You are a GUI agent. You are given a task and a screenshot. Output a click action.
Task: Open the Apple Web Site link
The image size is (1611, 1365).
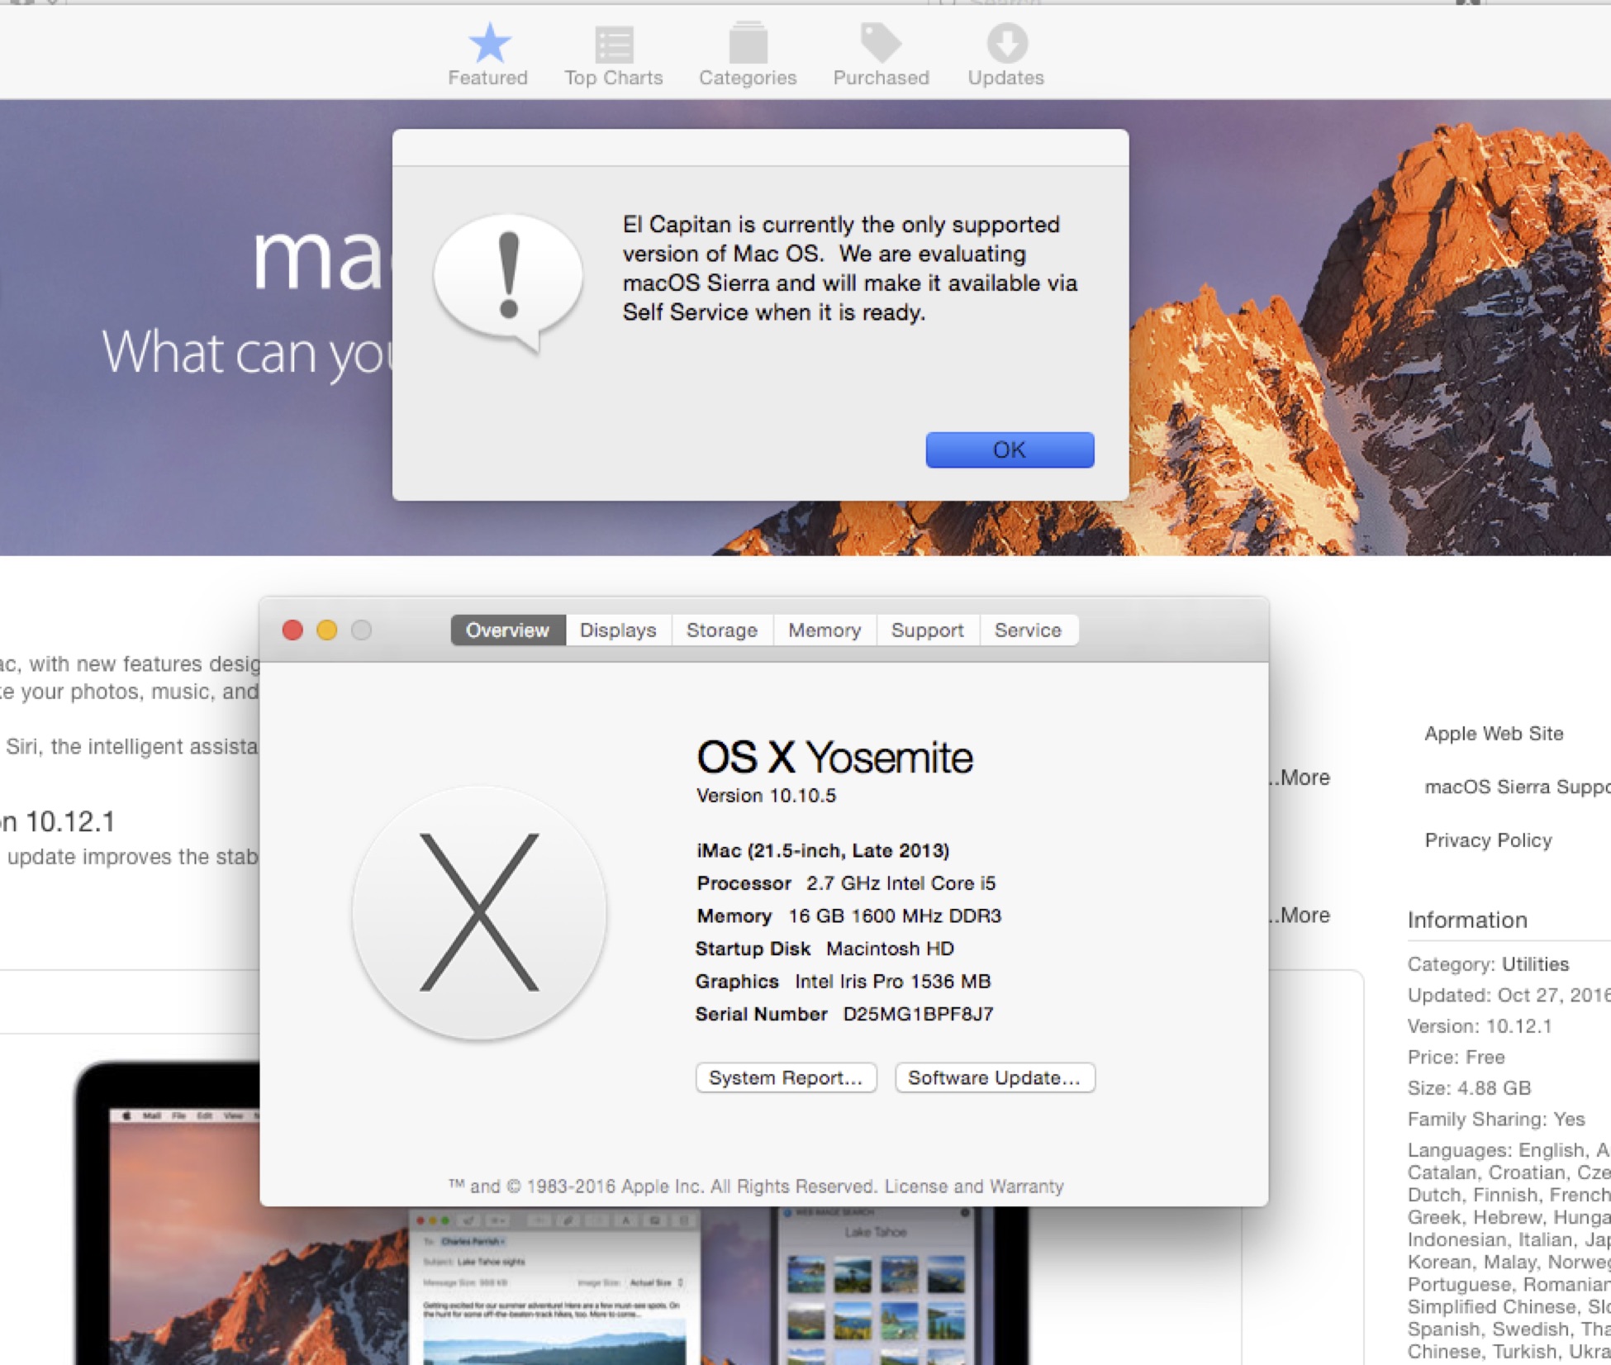coord(1494,734)
